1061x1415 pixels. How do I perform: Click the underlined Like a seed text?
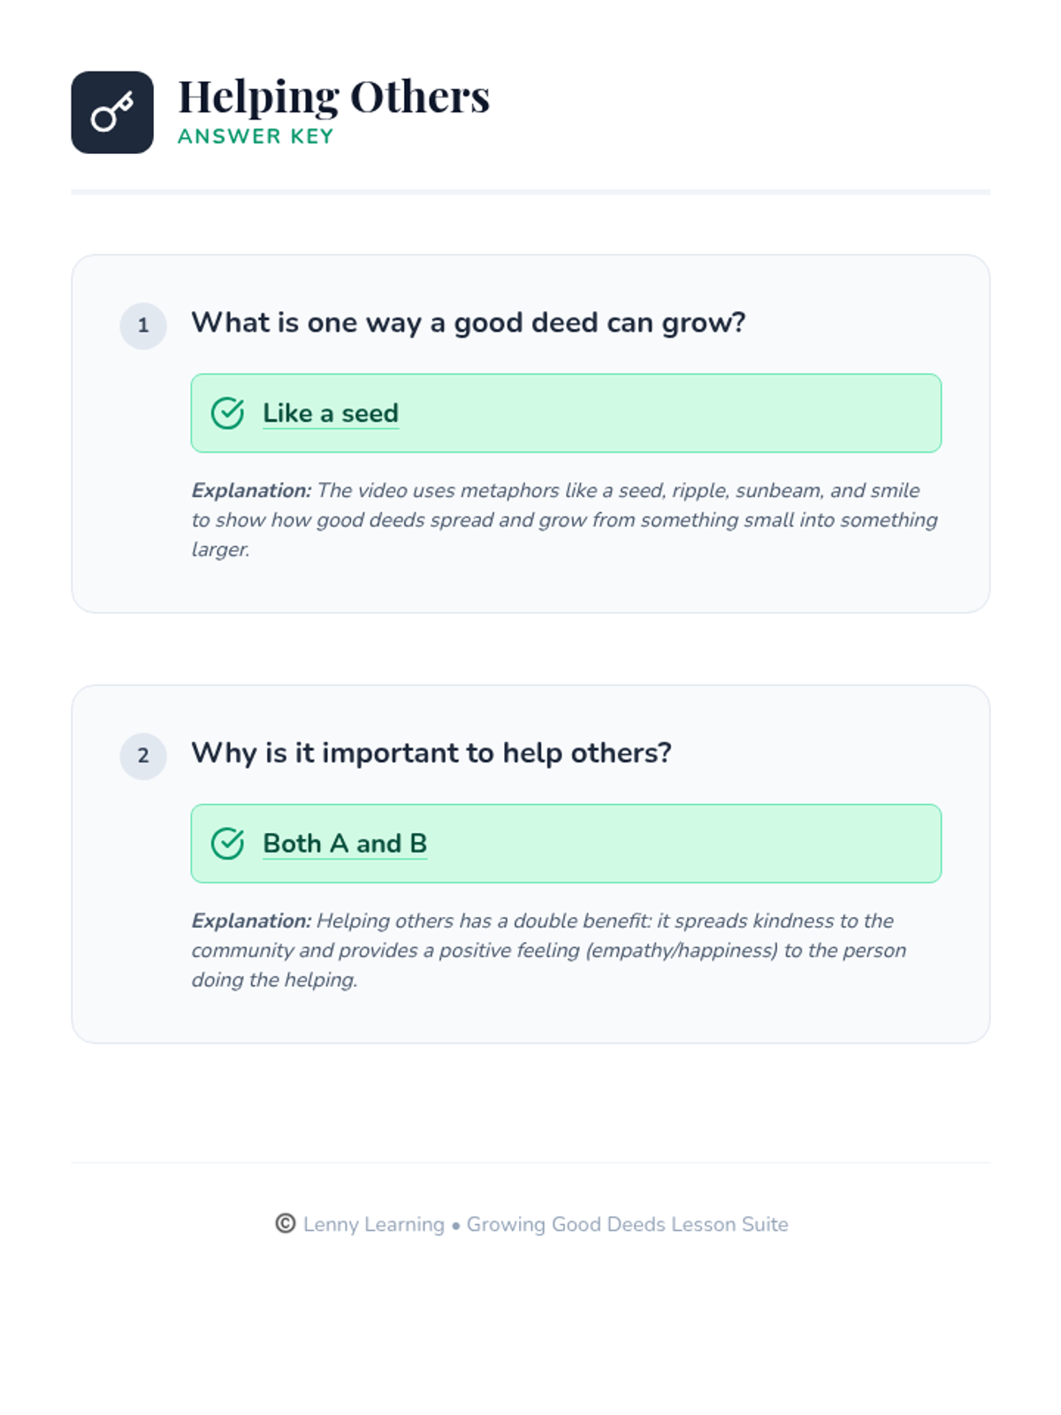(331, 414)
